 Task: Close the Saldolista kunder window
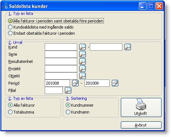(x=159, y=6)
